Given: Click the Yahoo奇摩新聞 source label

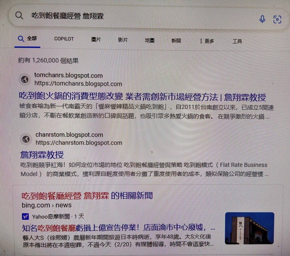Looking at the screenshot, I should point(51,216).
